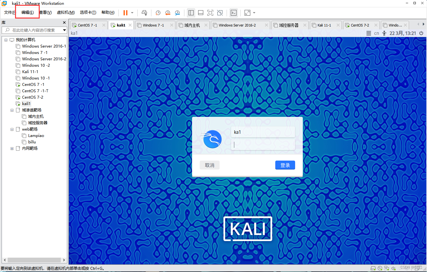Screen dimensions: 427x272
Task: Select 域控服务器 in the library tree
Action: coord(38,123)
